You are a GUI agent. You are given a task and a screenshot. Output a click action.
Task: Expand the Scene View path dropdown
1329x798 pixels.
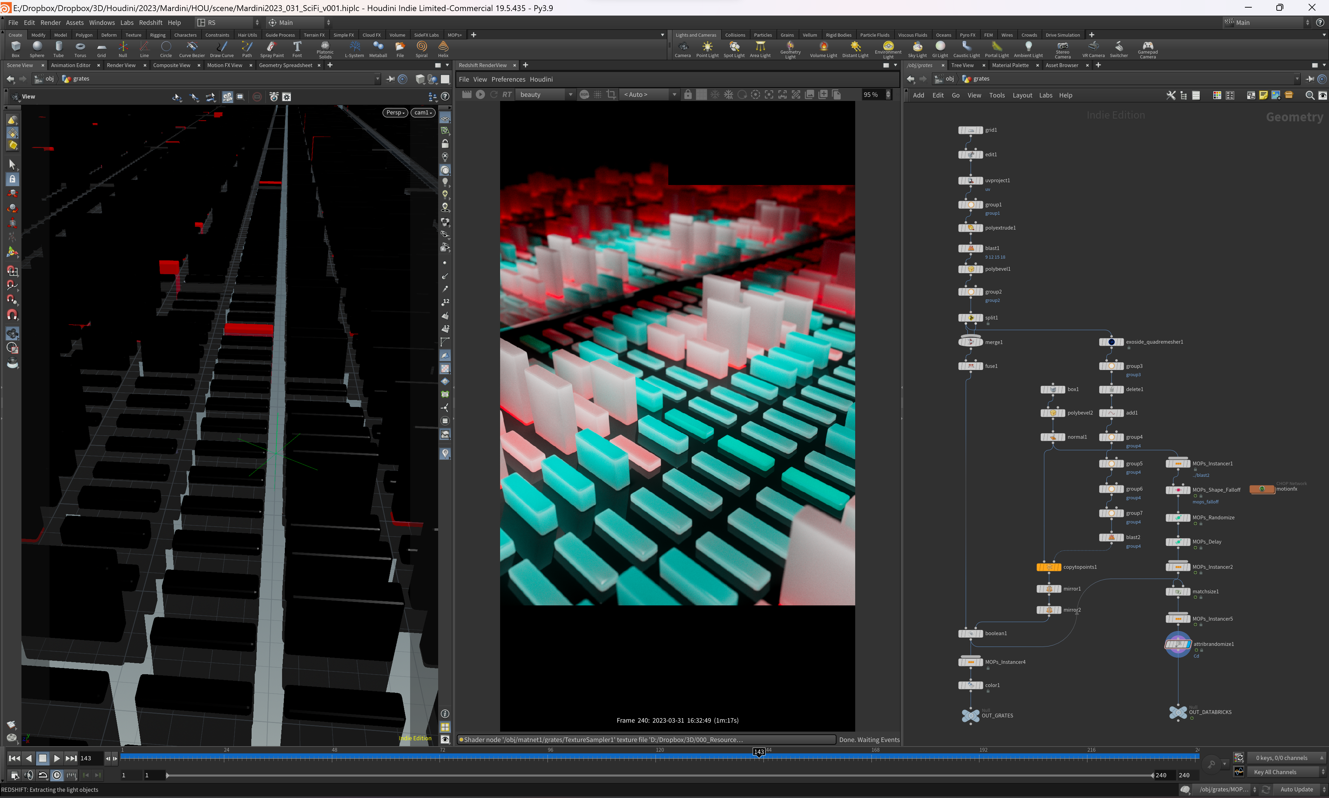377,79
